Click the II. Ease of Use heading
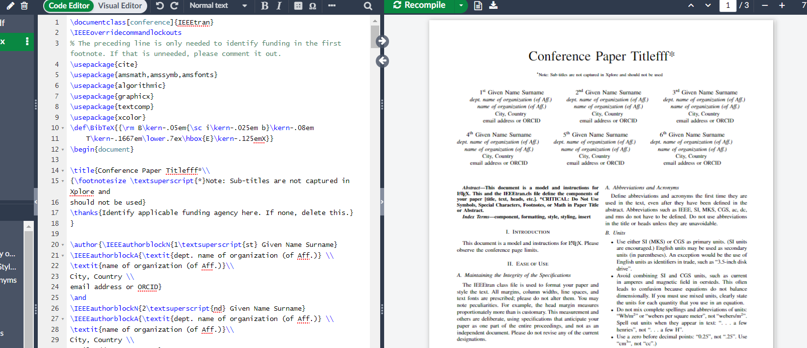Image resolution: width=807 pixels, height=348 pixels. tap(528, 264)
